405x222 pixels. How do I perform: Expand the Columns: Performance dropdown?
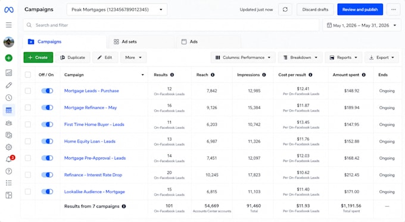tap(243, 58)
